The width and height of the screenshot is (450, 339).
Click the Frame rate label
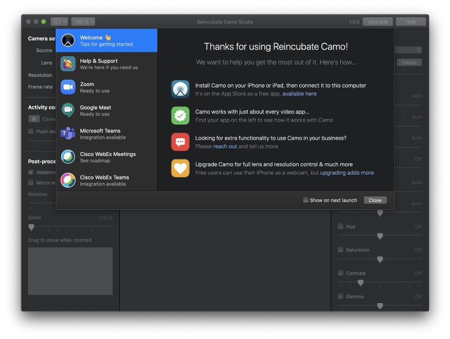40,87
